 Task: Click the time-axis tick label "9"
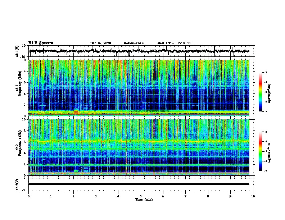pos(230,196)
